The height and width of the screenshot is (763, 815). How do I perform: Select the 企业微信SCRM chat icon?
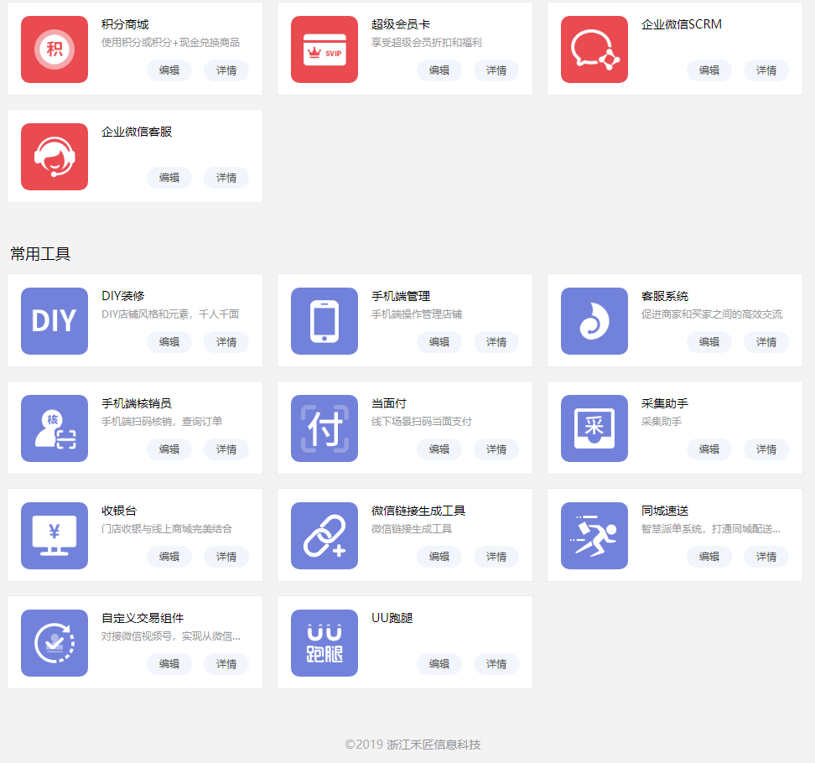tap(594, 49)
